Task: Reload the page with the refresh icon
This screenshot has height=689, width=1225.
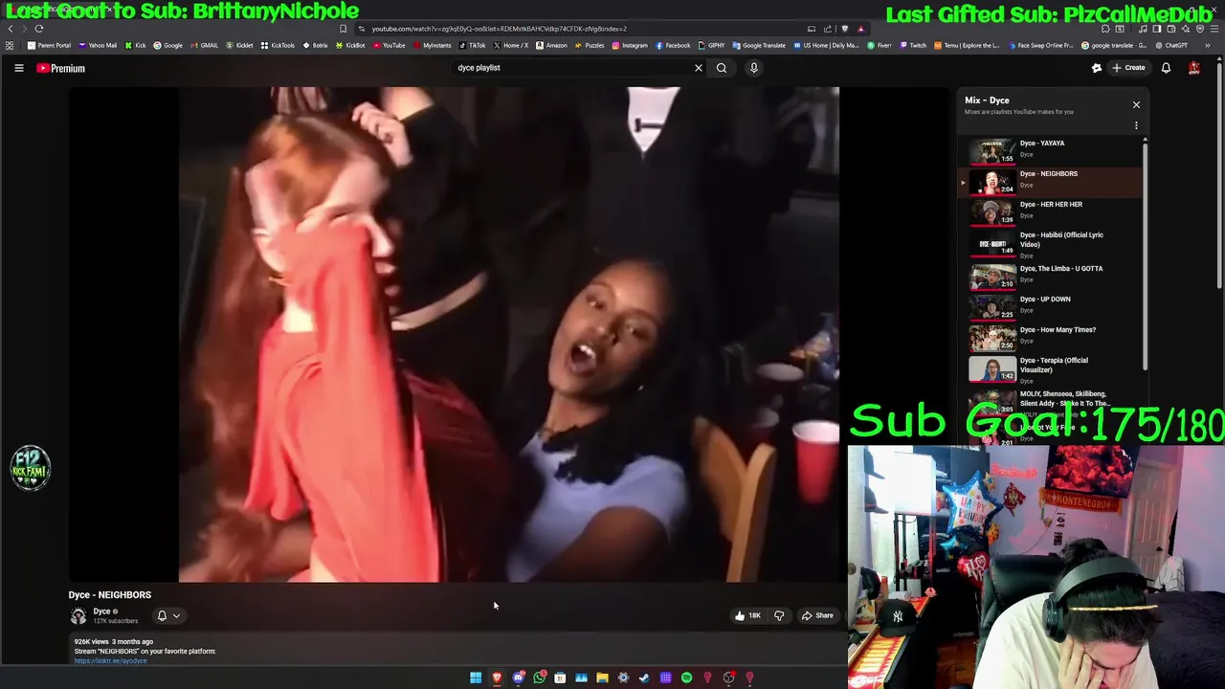Action: 39,29
